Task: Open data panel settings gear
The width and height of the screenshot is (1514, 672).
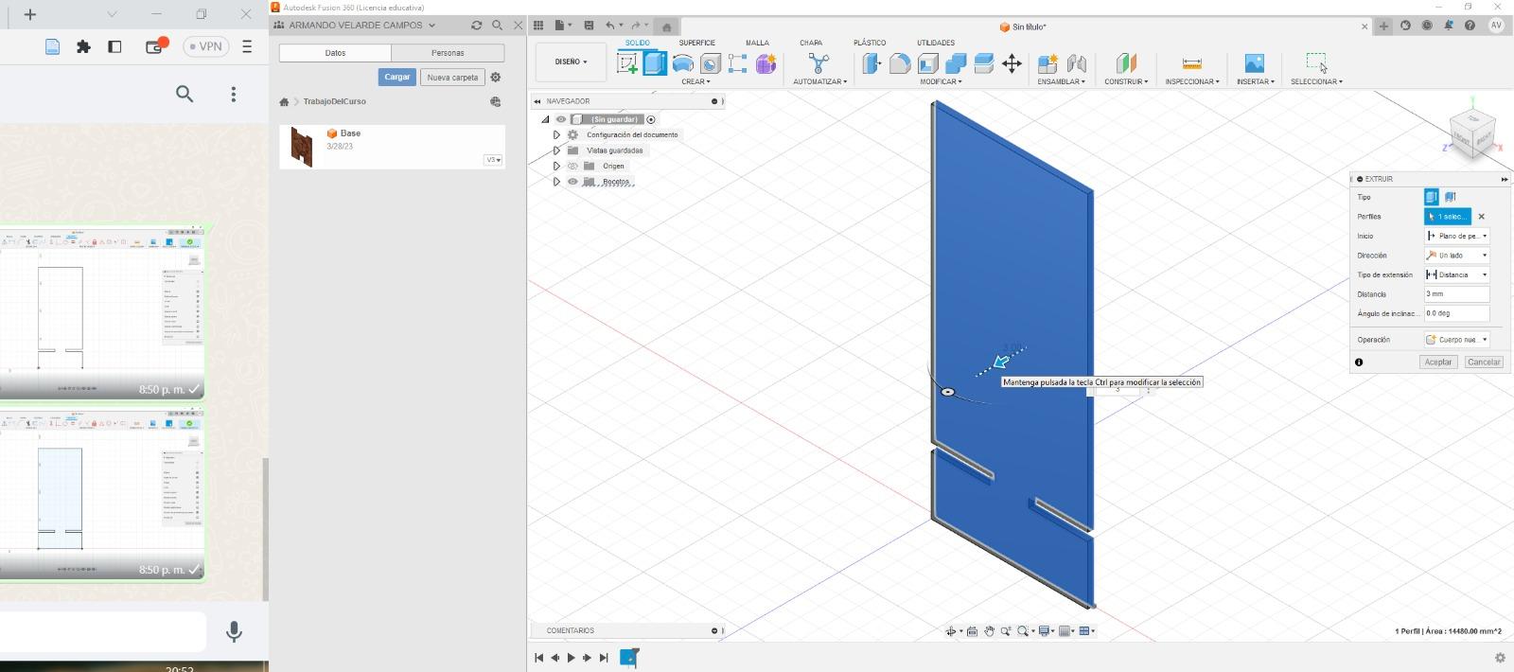Action: [x=496, y=77]
